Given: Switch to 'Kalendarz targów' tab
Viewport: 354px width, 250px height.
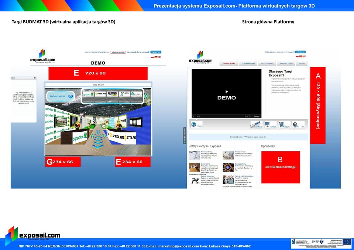Looking at the screenshot, I should [286, 63].
